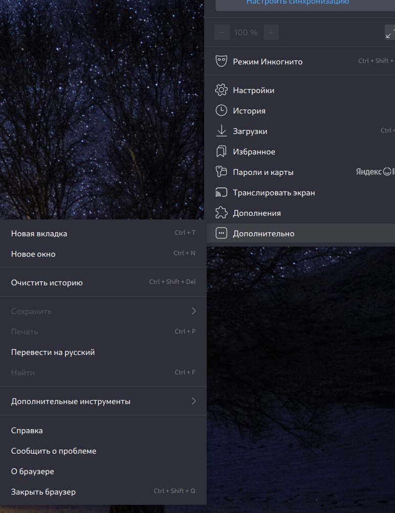The image size is (395, 513).
Task: Select Транслировать экран
Action: pos(301,192)
